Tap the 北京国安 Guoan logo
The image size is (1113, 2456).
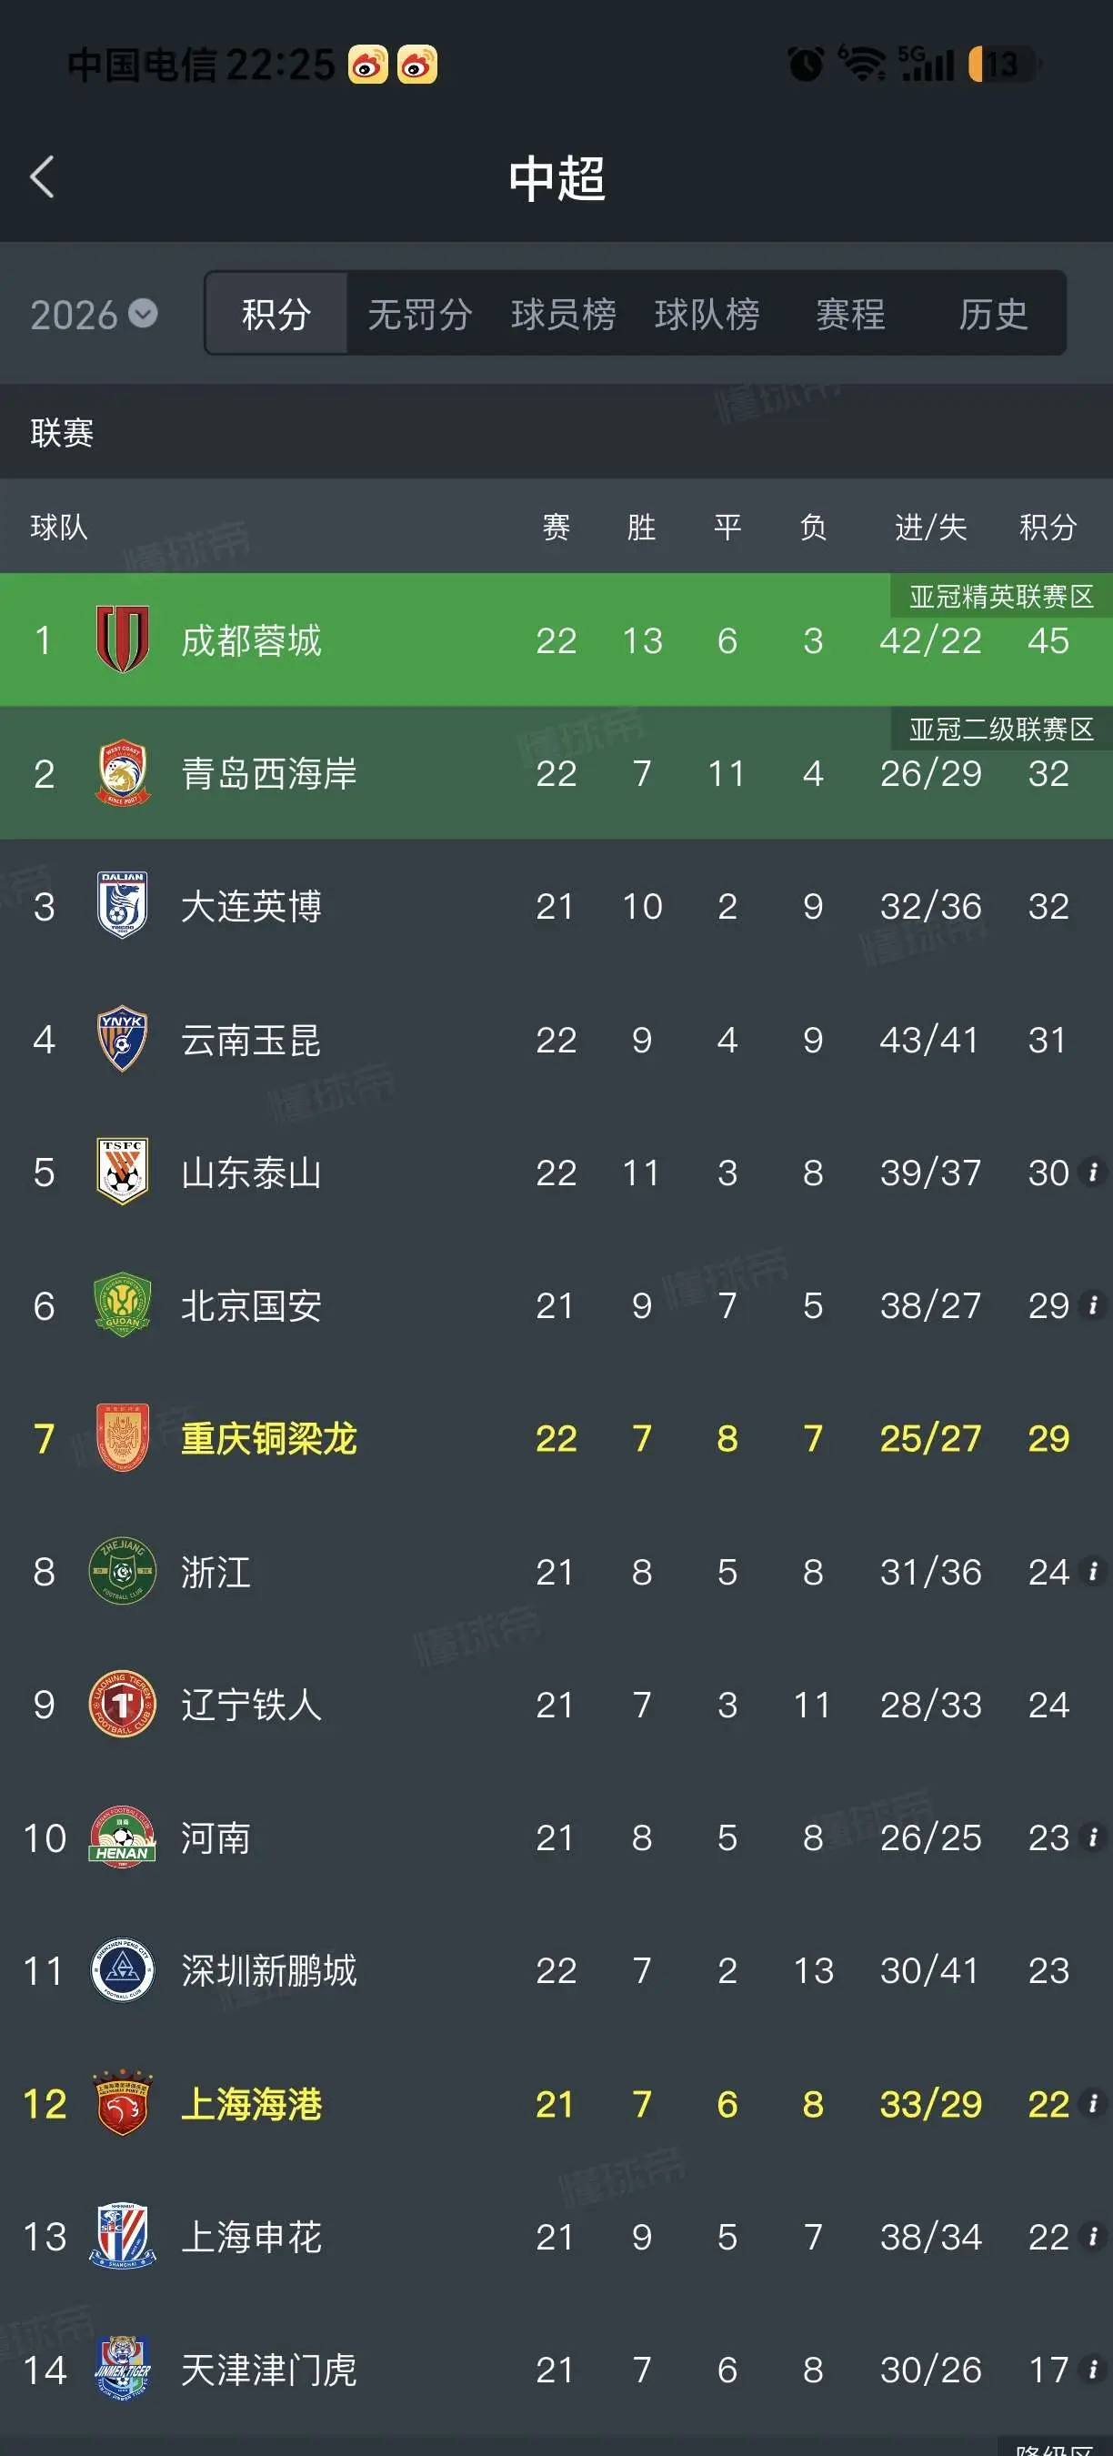click(x=122, y=1305)
